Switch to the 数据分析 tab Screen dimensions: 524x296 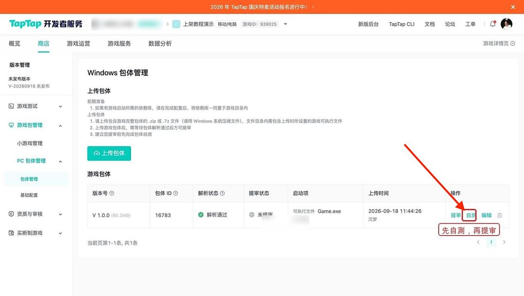160,44
